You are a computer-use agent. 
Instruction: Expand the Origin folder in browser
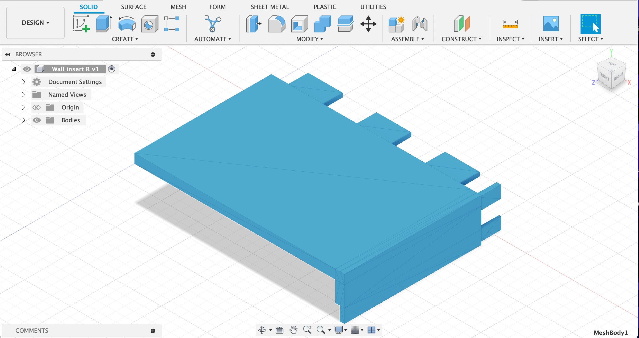point(23,107)
